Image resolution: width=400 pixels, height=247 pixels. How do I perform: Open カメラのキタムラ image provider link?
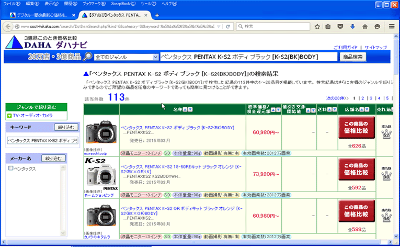(x=97, y=237)
